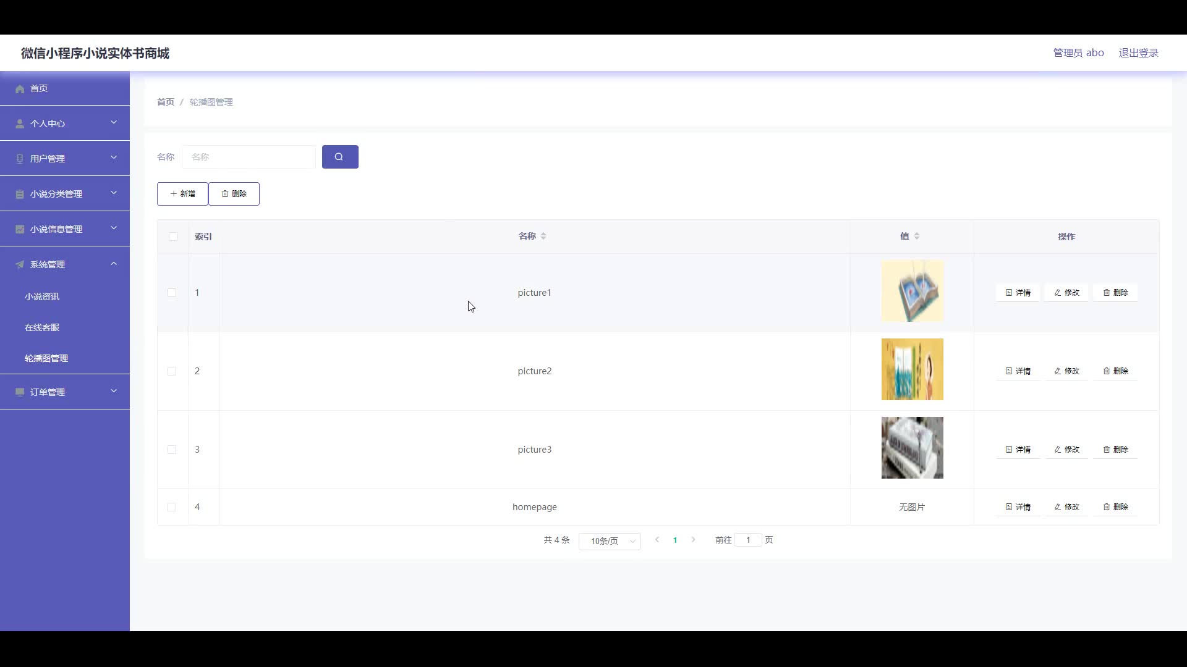1187x667 pixels.
Task: Go to previous page arrow
Action: [657, 540]
